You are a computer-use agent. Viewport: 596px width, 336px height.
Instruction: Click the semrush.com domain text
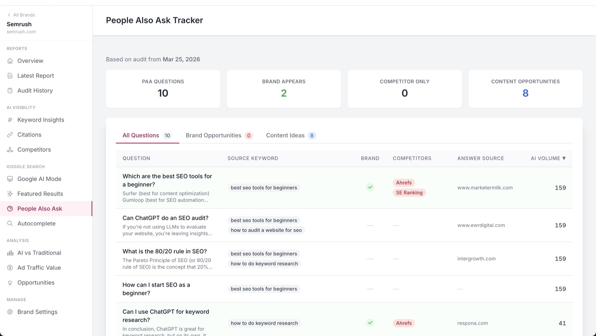[21, 32]
